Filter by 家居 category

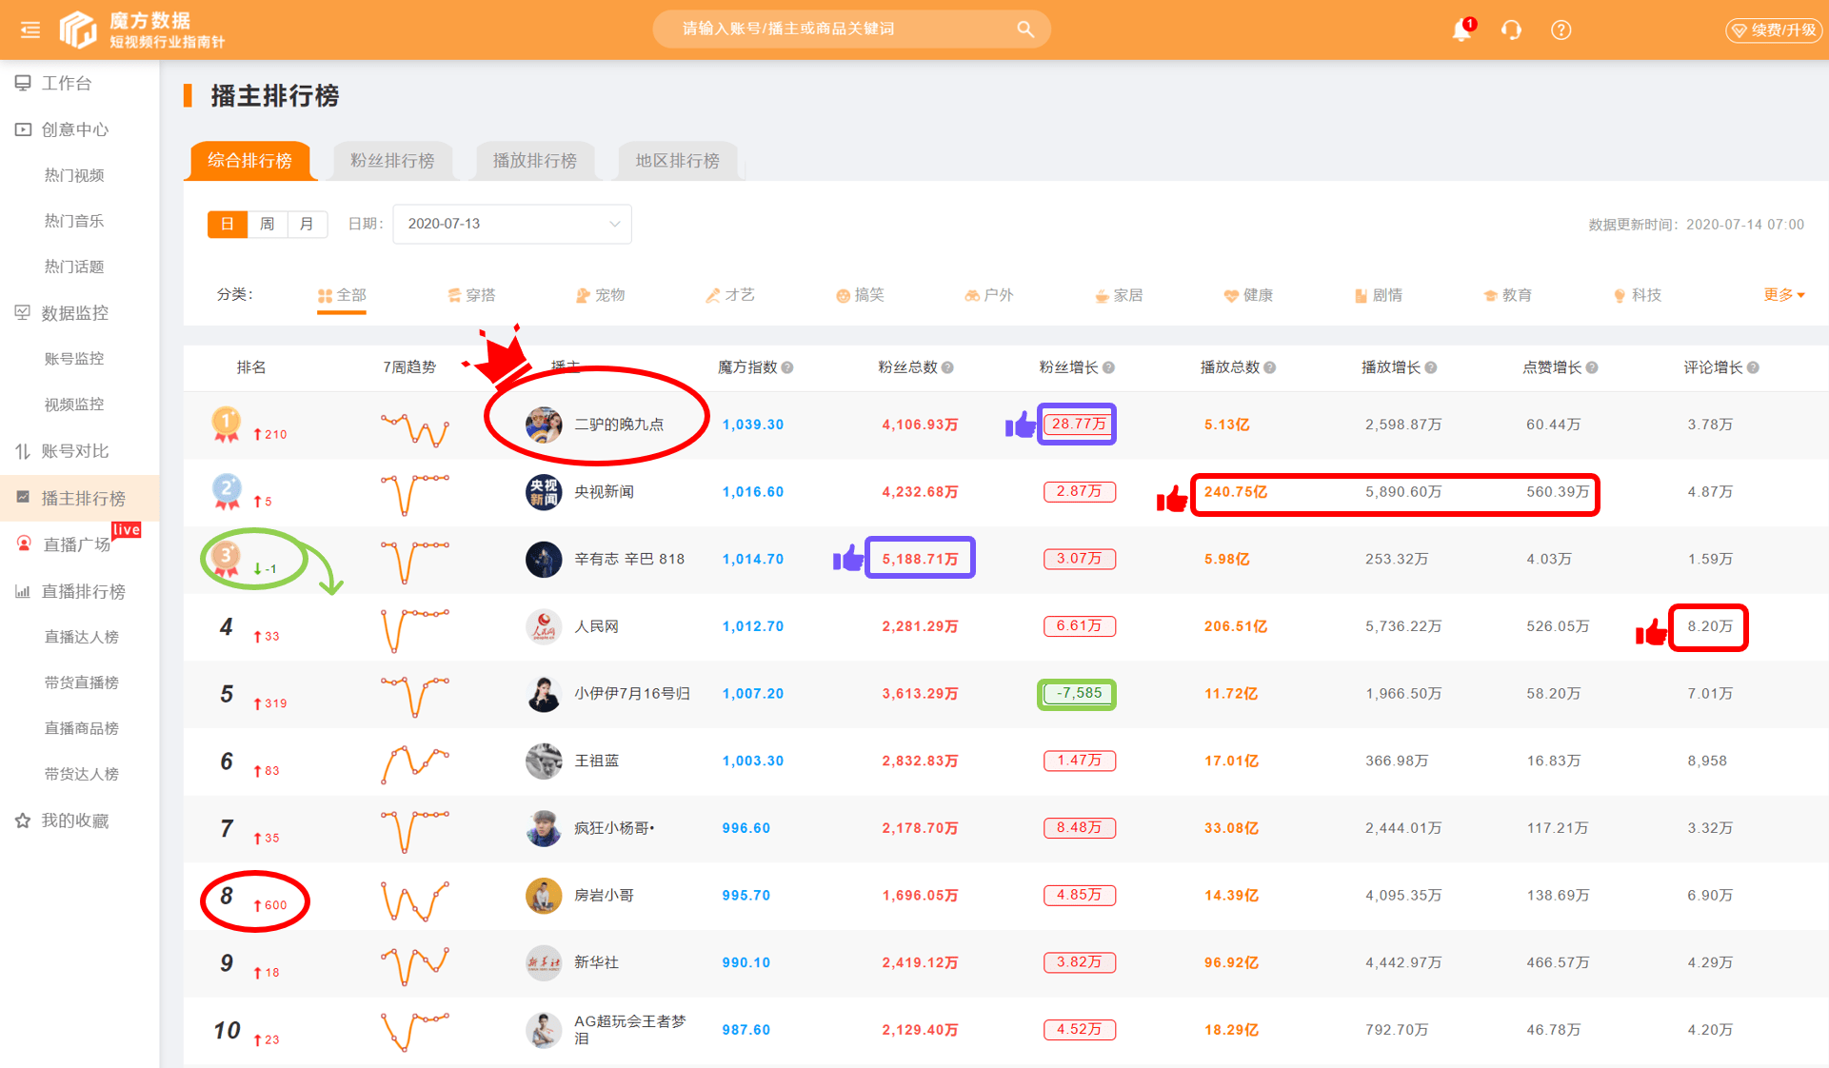(1119, 295)
